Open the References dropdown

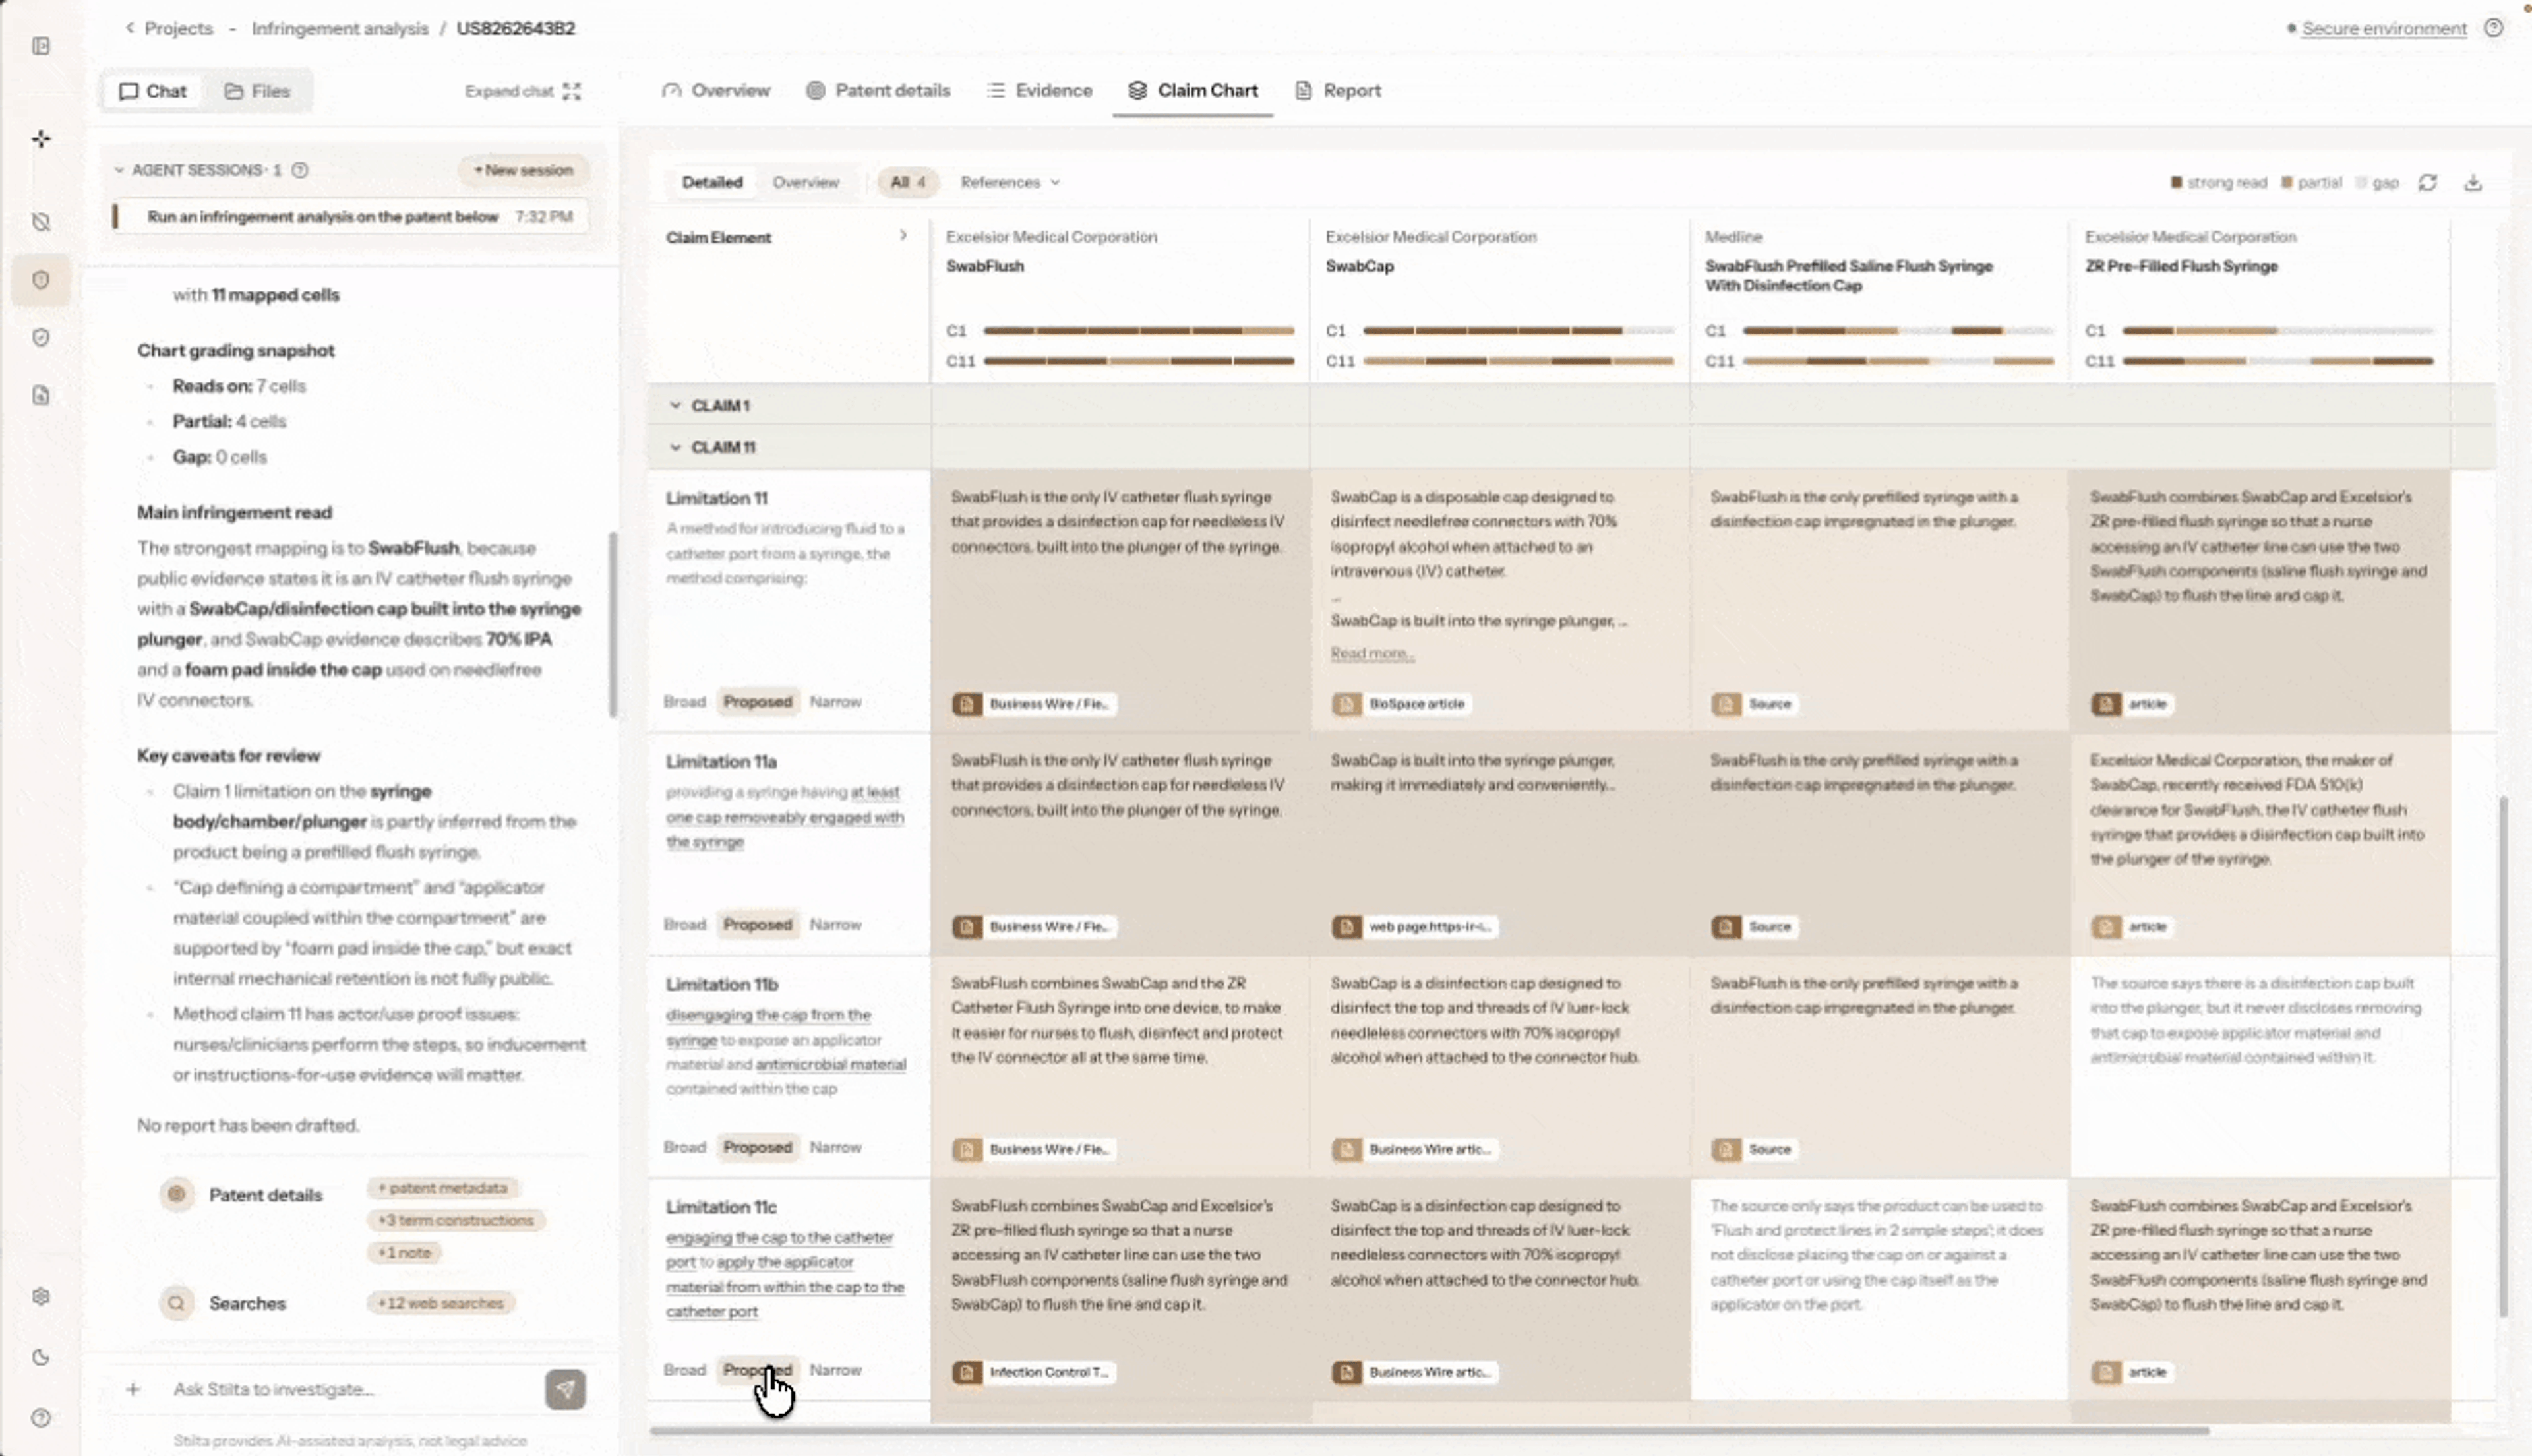tap(1010, 182)
